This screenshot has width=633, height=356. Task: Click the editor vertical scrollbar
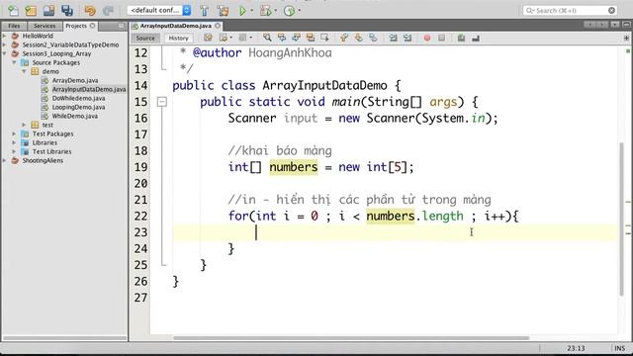point(621,220)
